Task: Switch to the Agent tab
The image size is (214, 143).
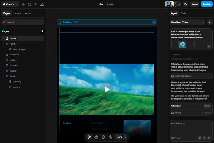Action: (174, 13)
